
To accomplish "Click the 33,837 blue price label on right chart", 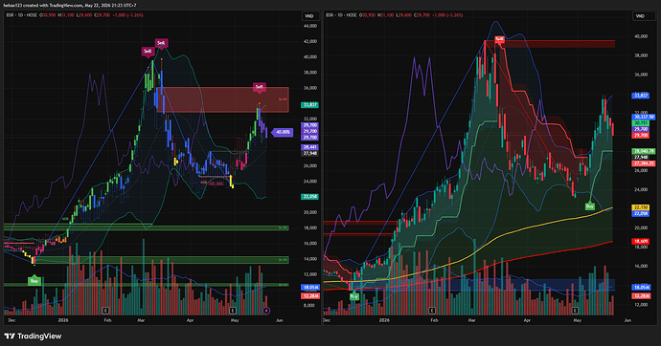I will (x=640, y=96).
